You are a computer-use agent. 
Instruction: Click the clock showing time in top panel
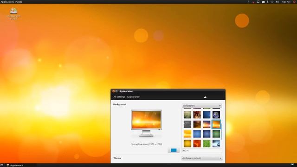286,2
